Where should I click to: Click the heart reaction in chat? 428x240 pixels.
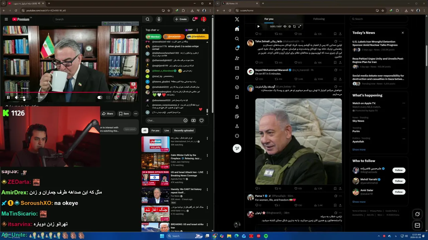tap(201, 120)
